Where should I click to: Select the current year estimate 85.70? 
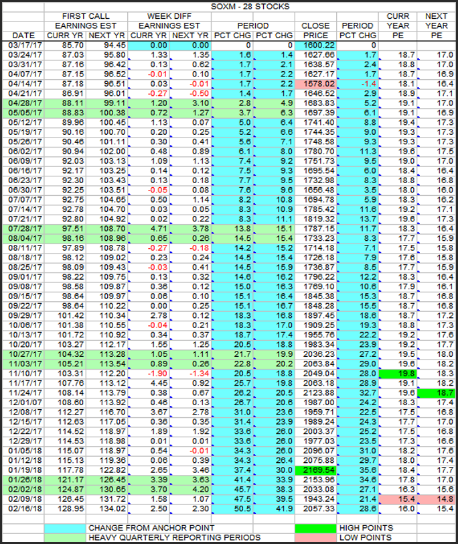[x=65, y=46]
